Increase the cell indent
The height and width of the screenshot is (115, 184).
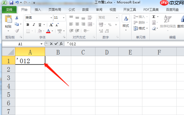tap(77, 31)
